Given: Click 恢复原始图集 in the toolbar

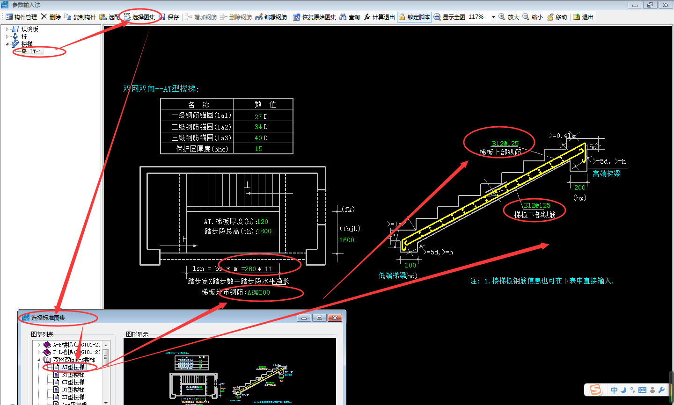Looking at the screenshot, I should click(x=315, y=17).
